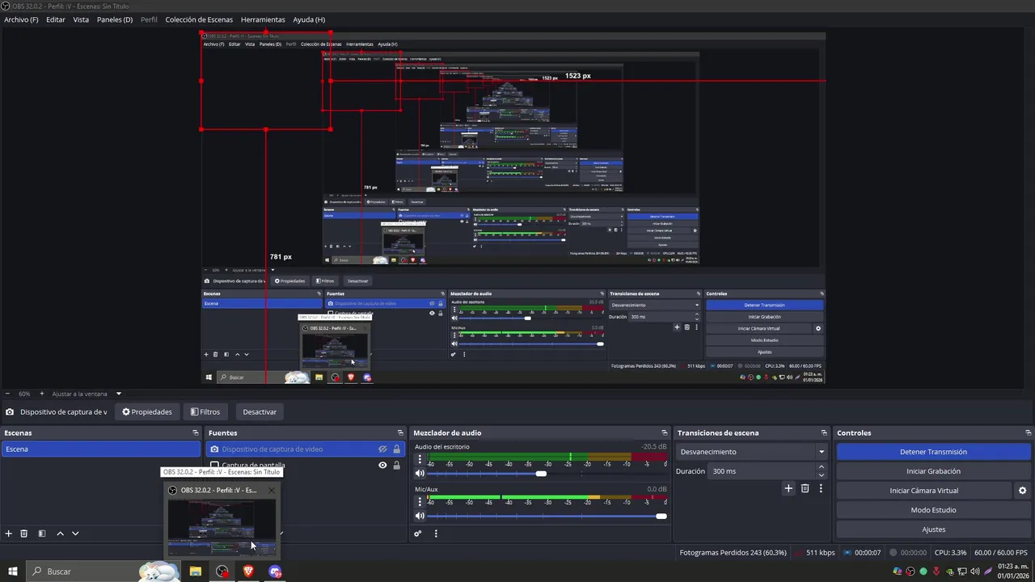Open the Paneles menu
This screenshot has height=582, width=1035.
tap(115, 19)
